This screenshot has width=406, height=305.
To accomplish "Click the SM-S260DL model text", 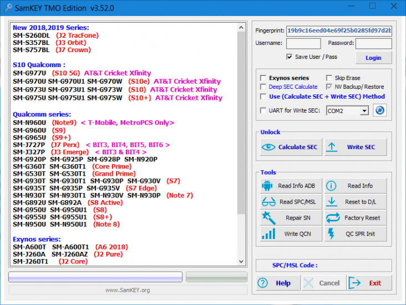I will [x=31, y=35].
